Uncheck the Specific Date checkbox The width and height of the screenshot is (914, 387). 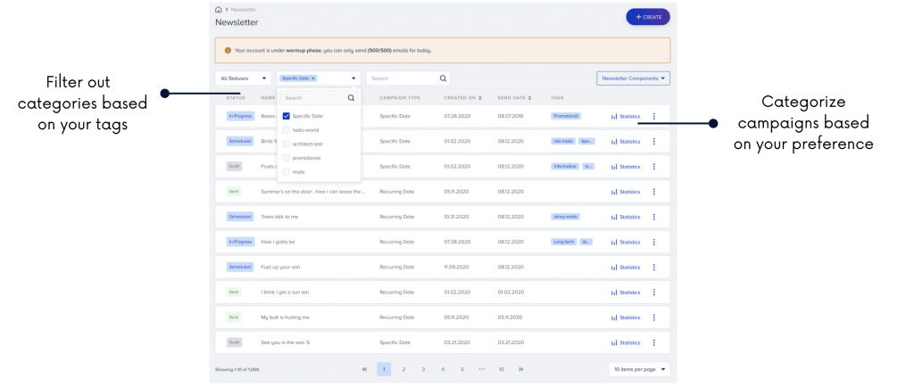[x=286, y=116]
